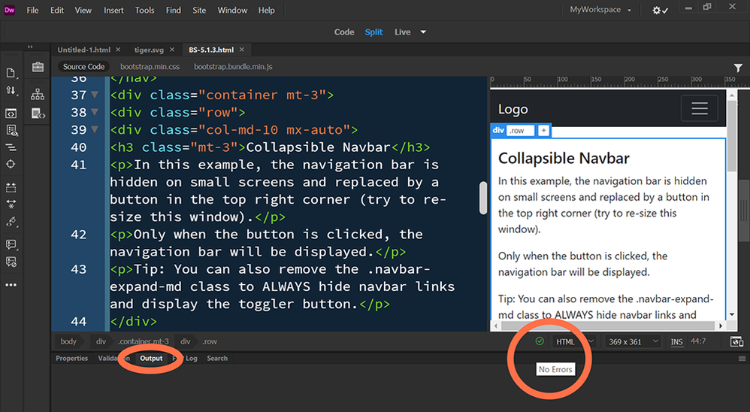Switch to Untitled-1.html tab
750x412 pixels.
tap(83, 50)
